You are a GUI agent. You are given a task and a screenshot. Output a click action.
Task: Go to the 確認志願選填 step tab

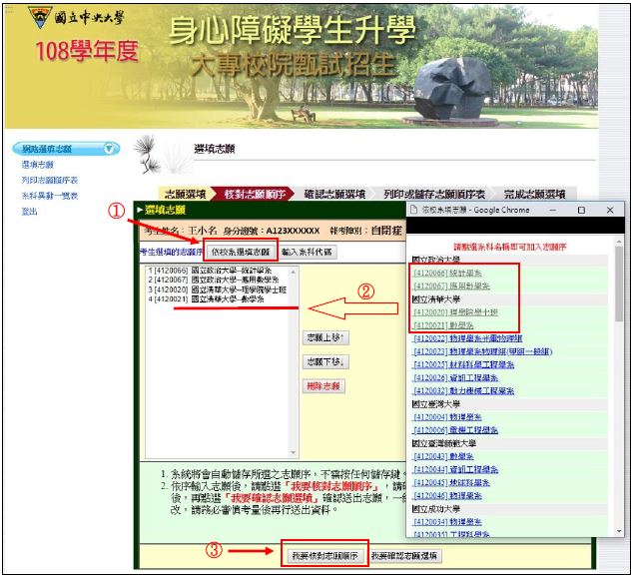tap(334, 194)
